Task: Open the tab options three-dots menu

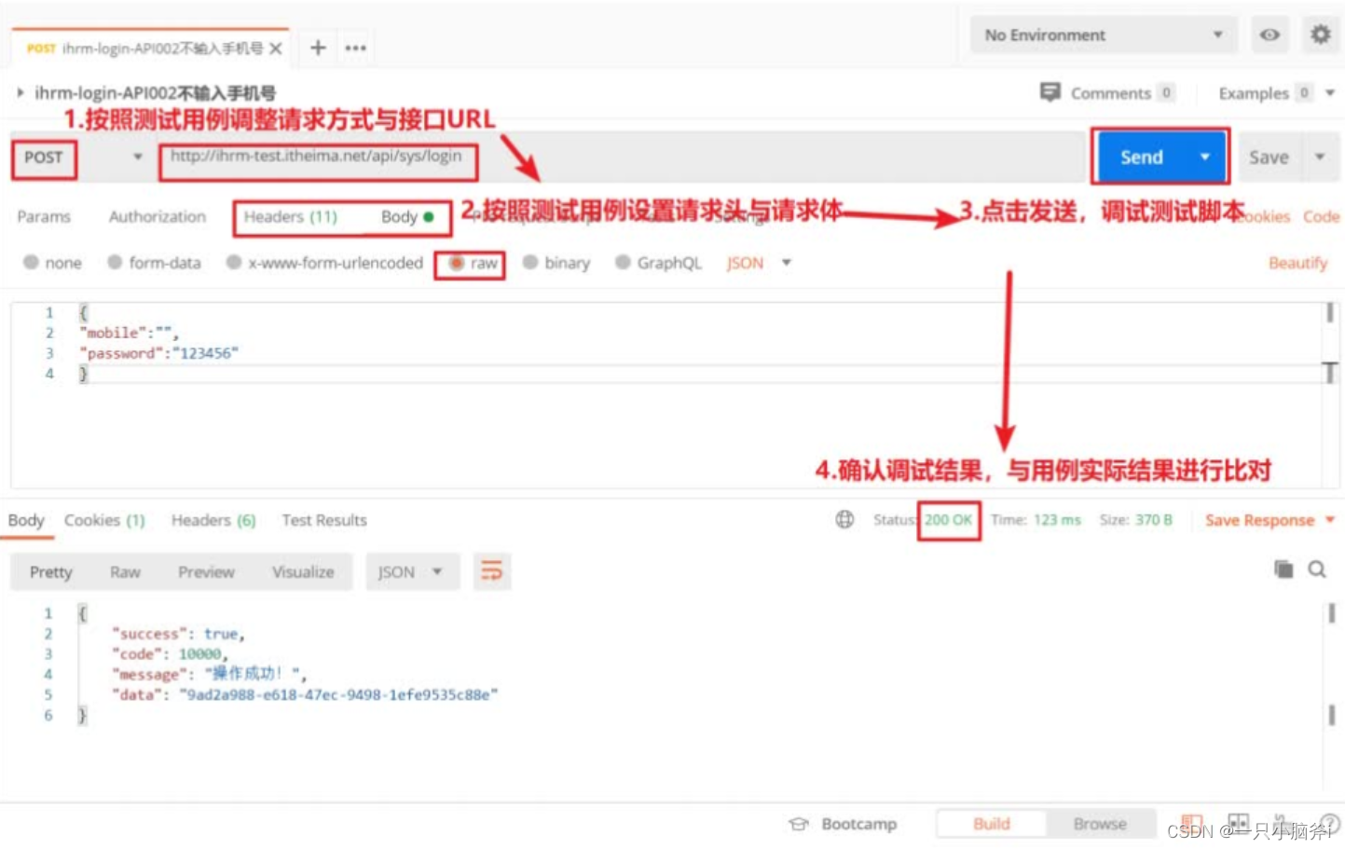Action: [x=355, y=48]
